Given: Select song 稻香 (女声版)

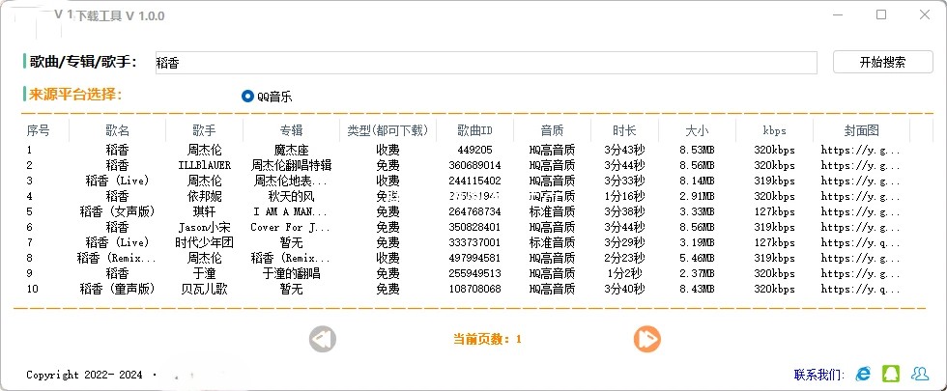Looking at the screenshot, I should [x=117, y=211].
